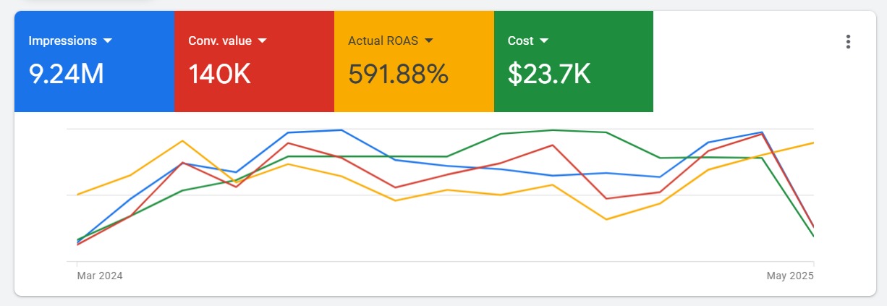This screenshot has height=306, width=887.
Task: Click the $23.7K cost figure
Action: tap(549, 74)
